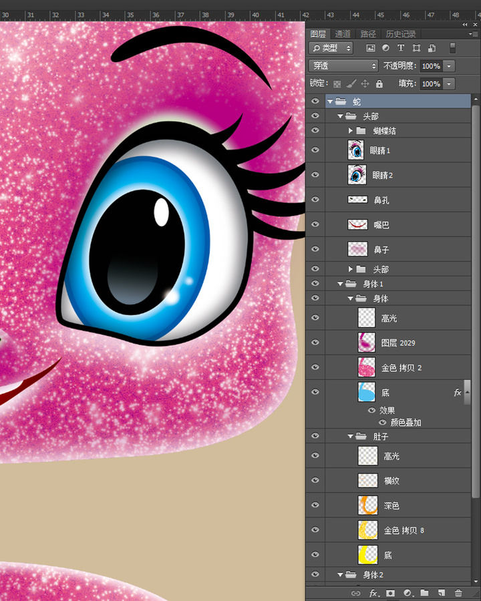Click the 填充 label
This screenshot has width=481, height=601.
[408, 83]
